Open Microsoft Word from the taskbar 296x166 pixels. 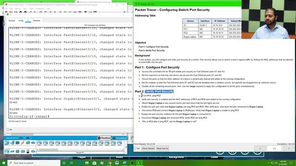[117, 163]
